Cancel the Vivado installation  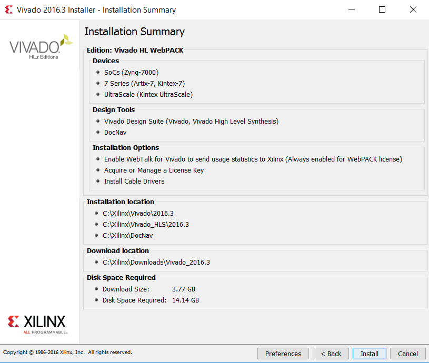(x=407, y=354)
